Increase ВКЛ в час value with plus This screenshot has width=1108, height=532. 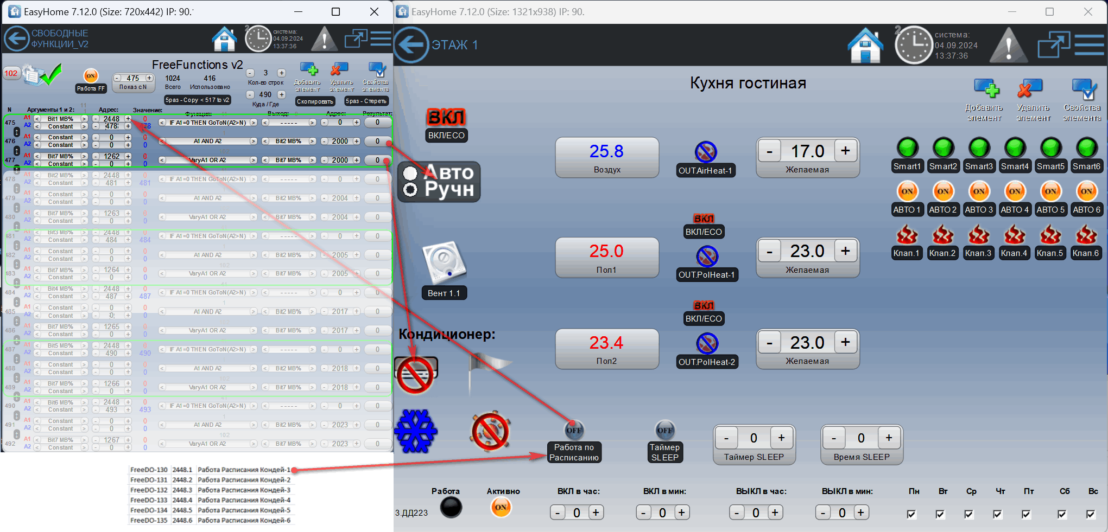click(596, 513)
